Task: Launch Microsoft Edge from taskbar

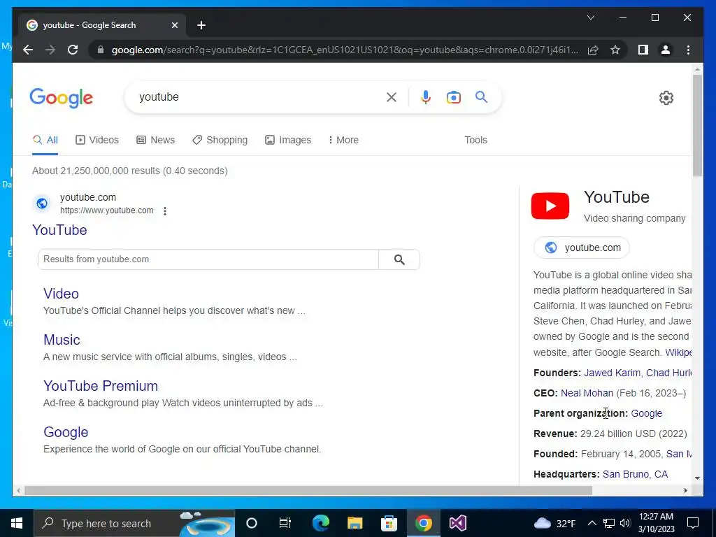Action: [320, 523]
